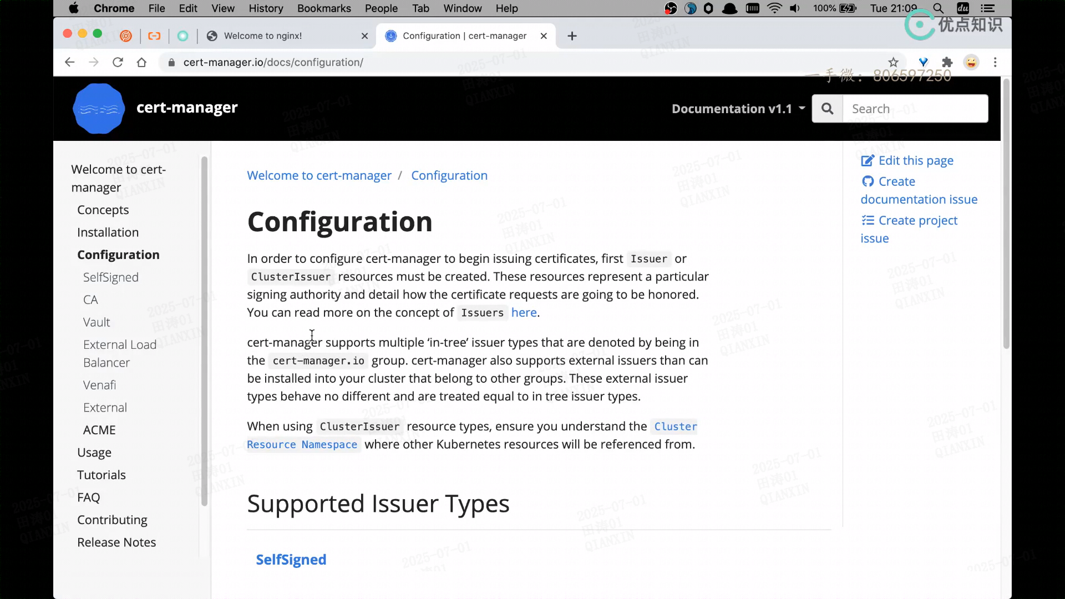Go to the home page icon

point(141,62)
